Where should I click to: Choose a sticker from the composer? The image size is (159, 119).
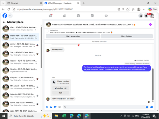[55, 107]
